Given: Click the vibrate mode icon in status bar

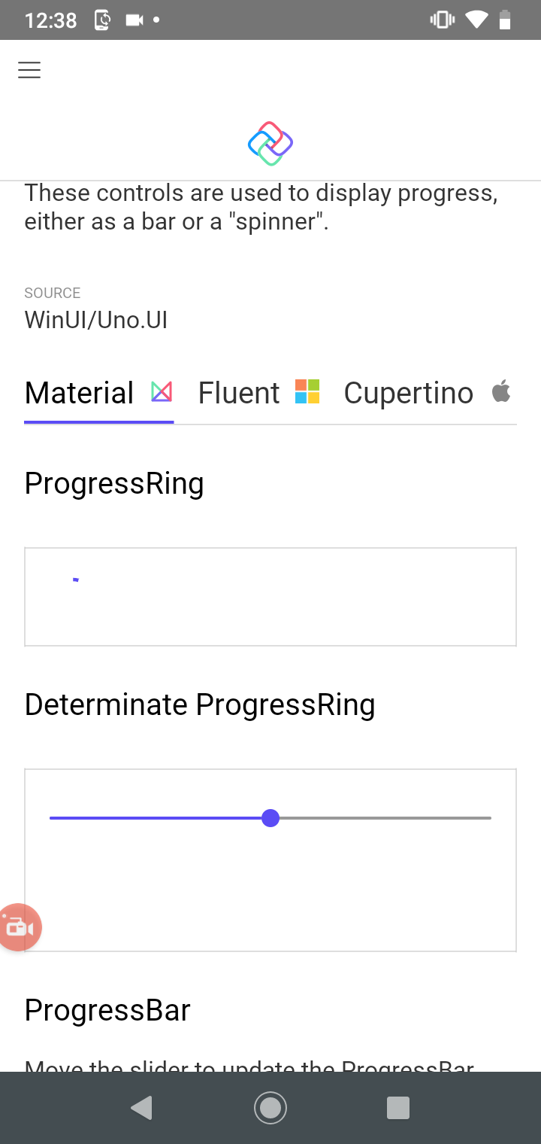Looking at the screenshot, I should 442,20.
